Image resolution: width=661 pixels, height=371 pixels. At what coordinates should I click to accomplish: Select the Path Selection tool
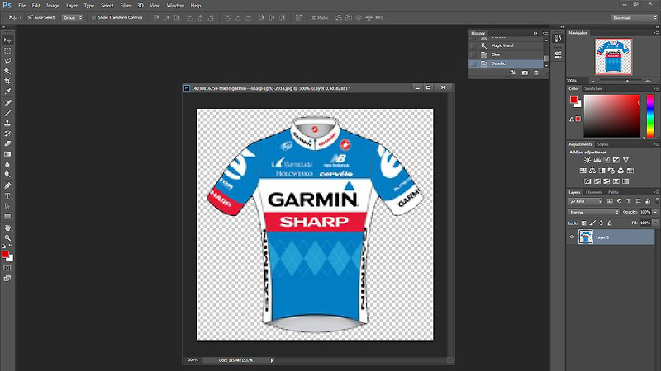[7, 207]
